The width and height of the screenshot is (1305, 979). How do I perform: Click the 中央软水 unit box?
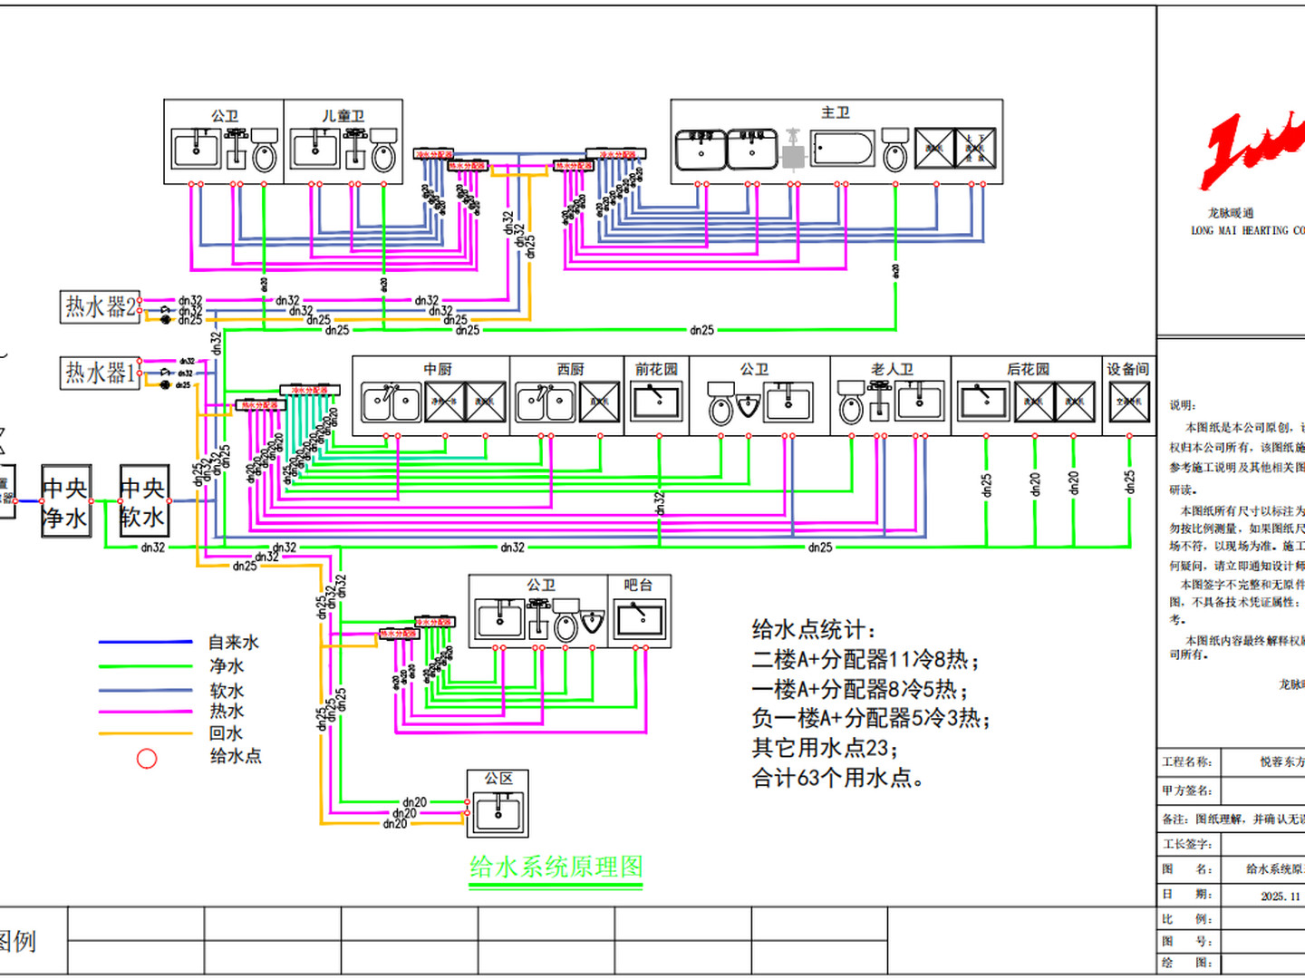(144, 501)
